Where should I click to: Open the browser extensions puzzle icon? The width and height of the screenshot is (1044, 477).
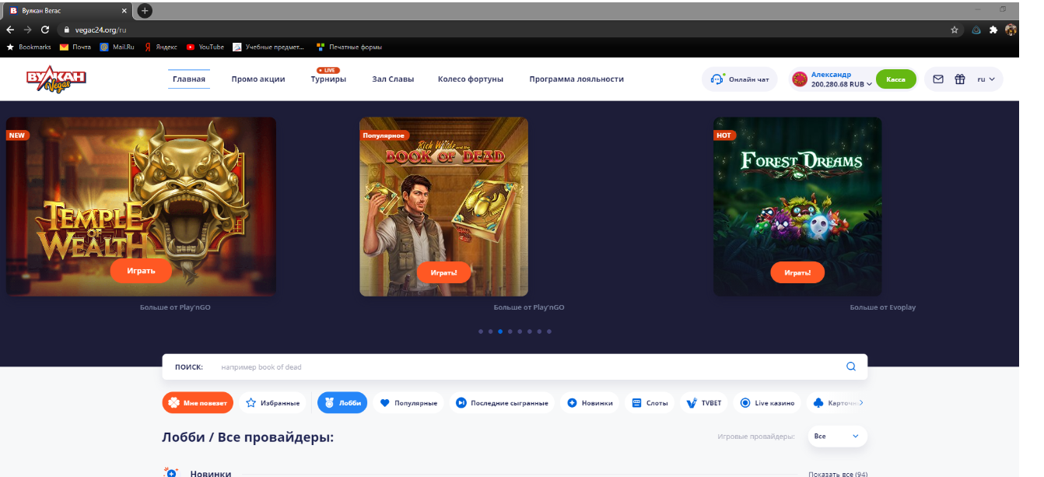tap(993, 30)
